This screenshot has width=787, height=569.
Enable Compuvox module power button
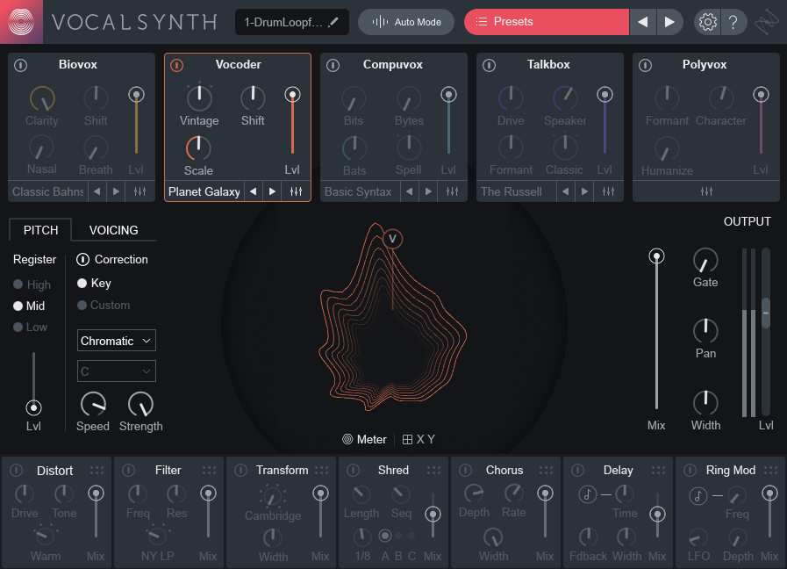coord(333,65)
